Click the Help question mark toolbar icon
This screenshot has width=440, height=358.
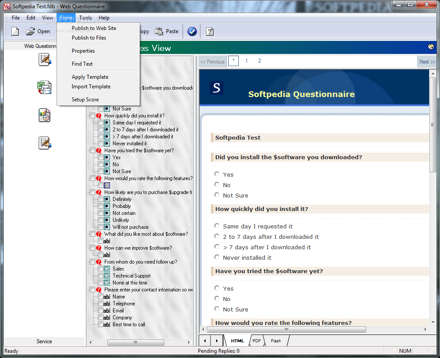click(x=210, y=31)
